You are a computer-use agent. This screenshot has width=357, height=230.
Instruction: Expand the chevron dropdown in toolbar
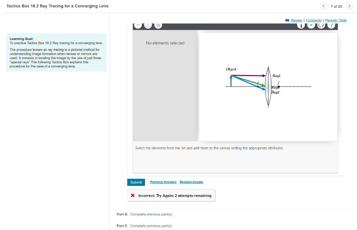pyautogui.click(x=311, y=25)
